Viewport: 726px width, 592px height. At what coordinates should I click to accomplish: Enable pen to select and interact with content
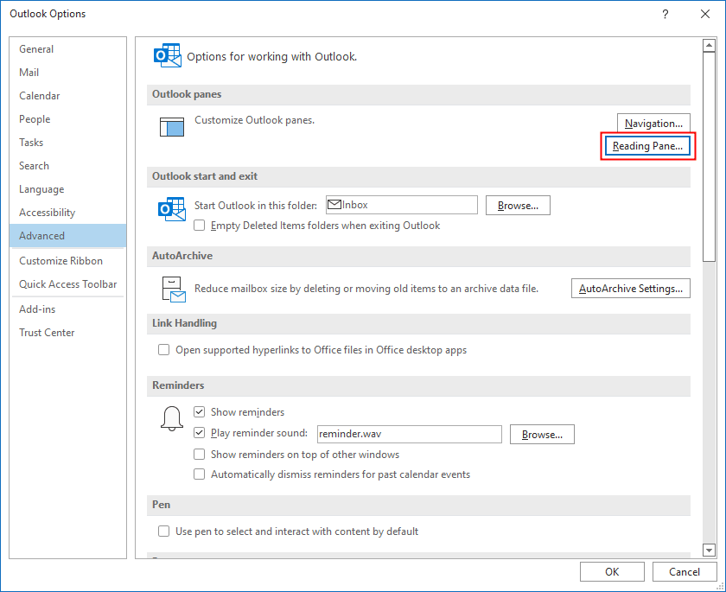point(163,532)
